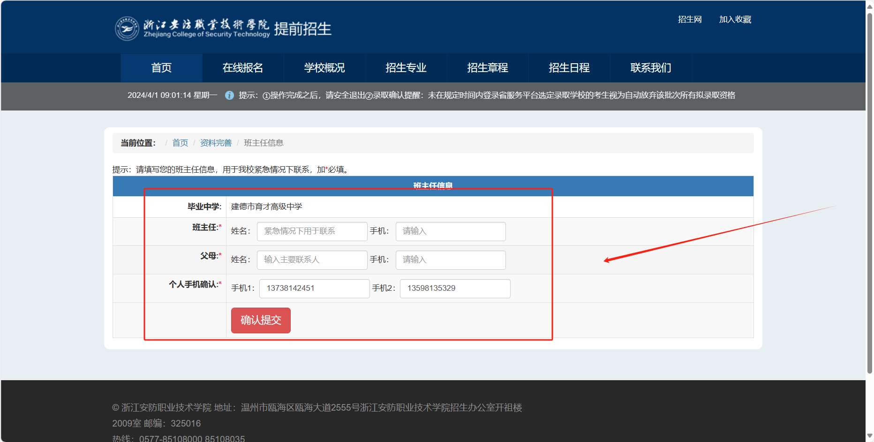Select 招生专业 in the navigation bar

(x=406, y=68)
